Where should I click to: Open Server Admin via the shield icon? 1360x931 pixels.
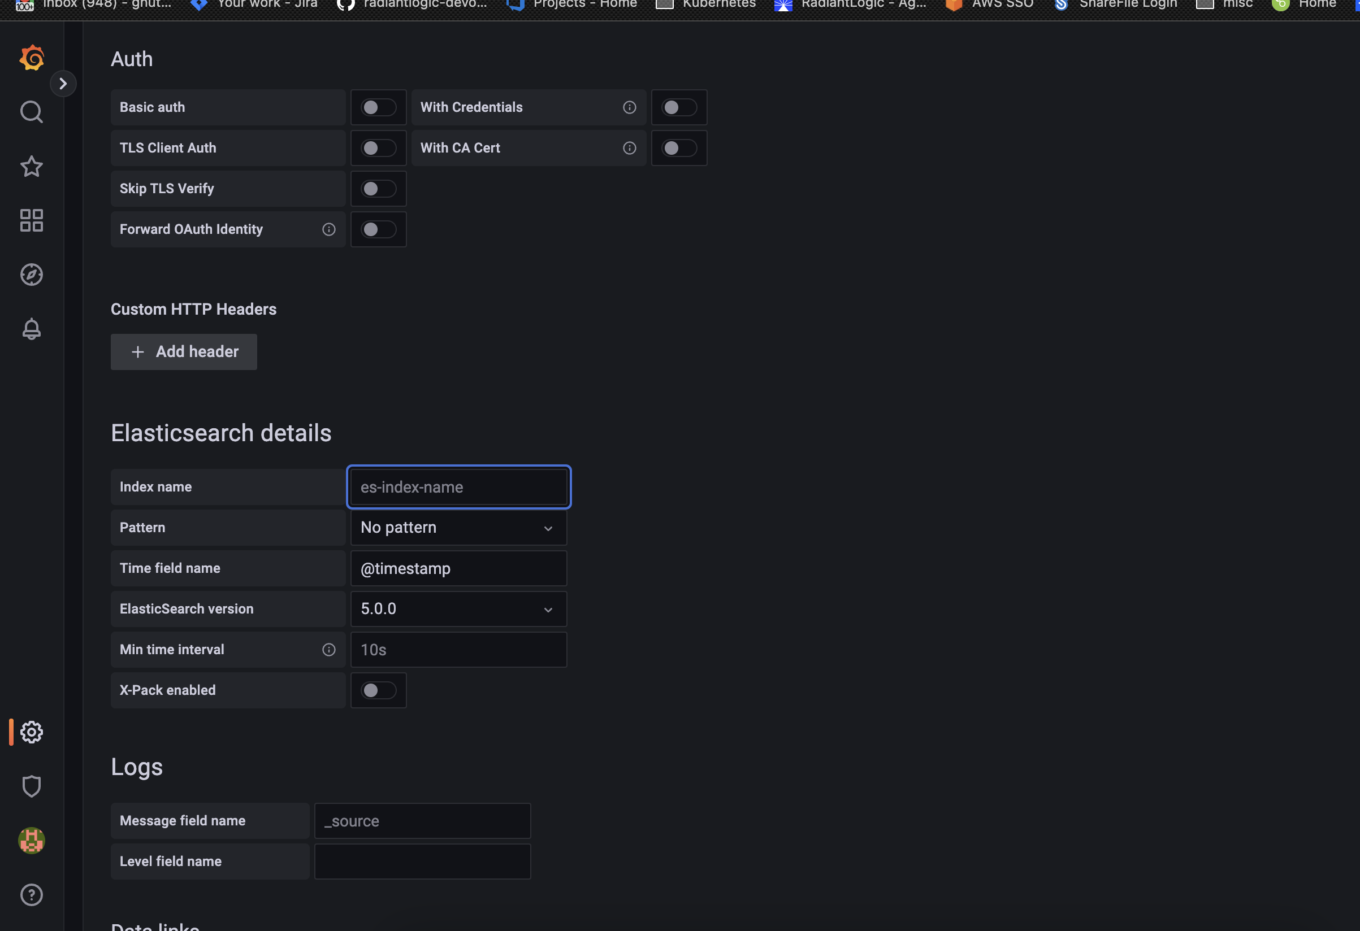[31, 785]
